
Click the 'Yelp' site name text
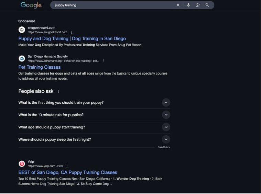[x=31, y=162]
